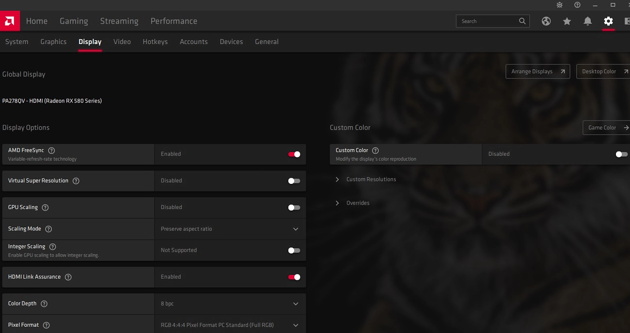The image size is (630, 333).
Task: Click the Global Display heading
Action: point(24,74)
